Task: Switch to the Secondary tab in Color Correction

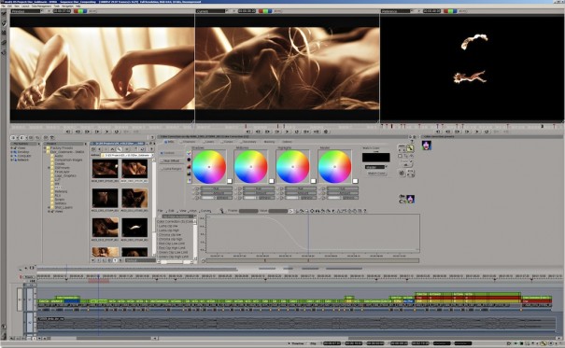Action: pos(248,142)
